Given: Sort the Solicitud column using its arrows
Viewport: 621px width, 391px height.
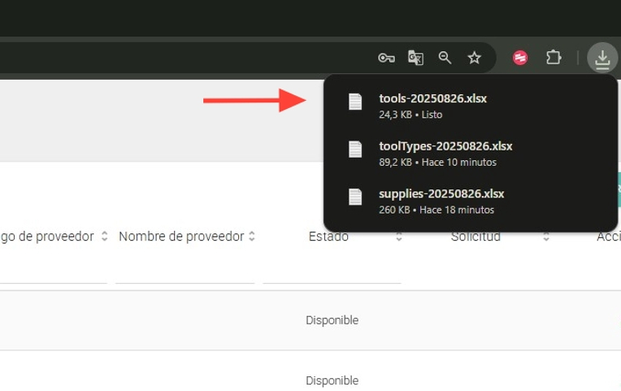Looking at the screenshot, I should (x=545, y=237).
